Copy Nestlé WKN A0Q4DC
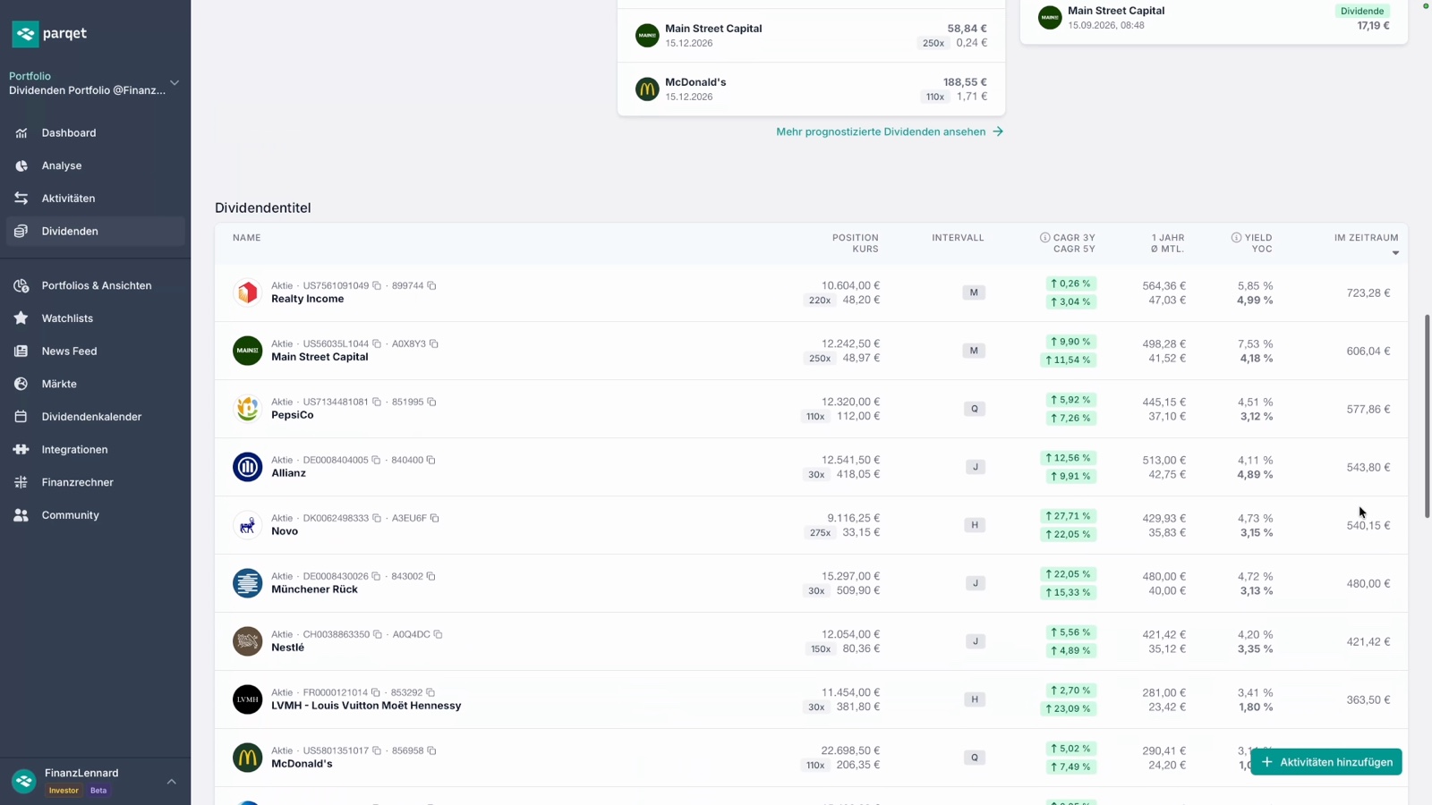Viewport: 1432px width, 805px height. click(438, 635)
